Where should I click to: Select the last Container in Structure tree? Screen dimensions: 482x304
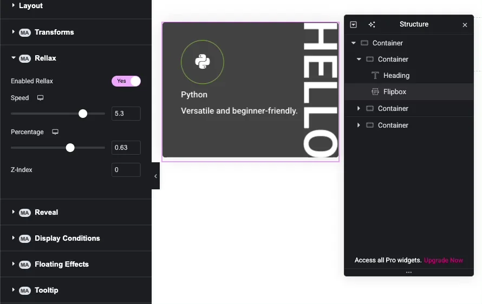[x=393, y=125]
